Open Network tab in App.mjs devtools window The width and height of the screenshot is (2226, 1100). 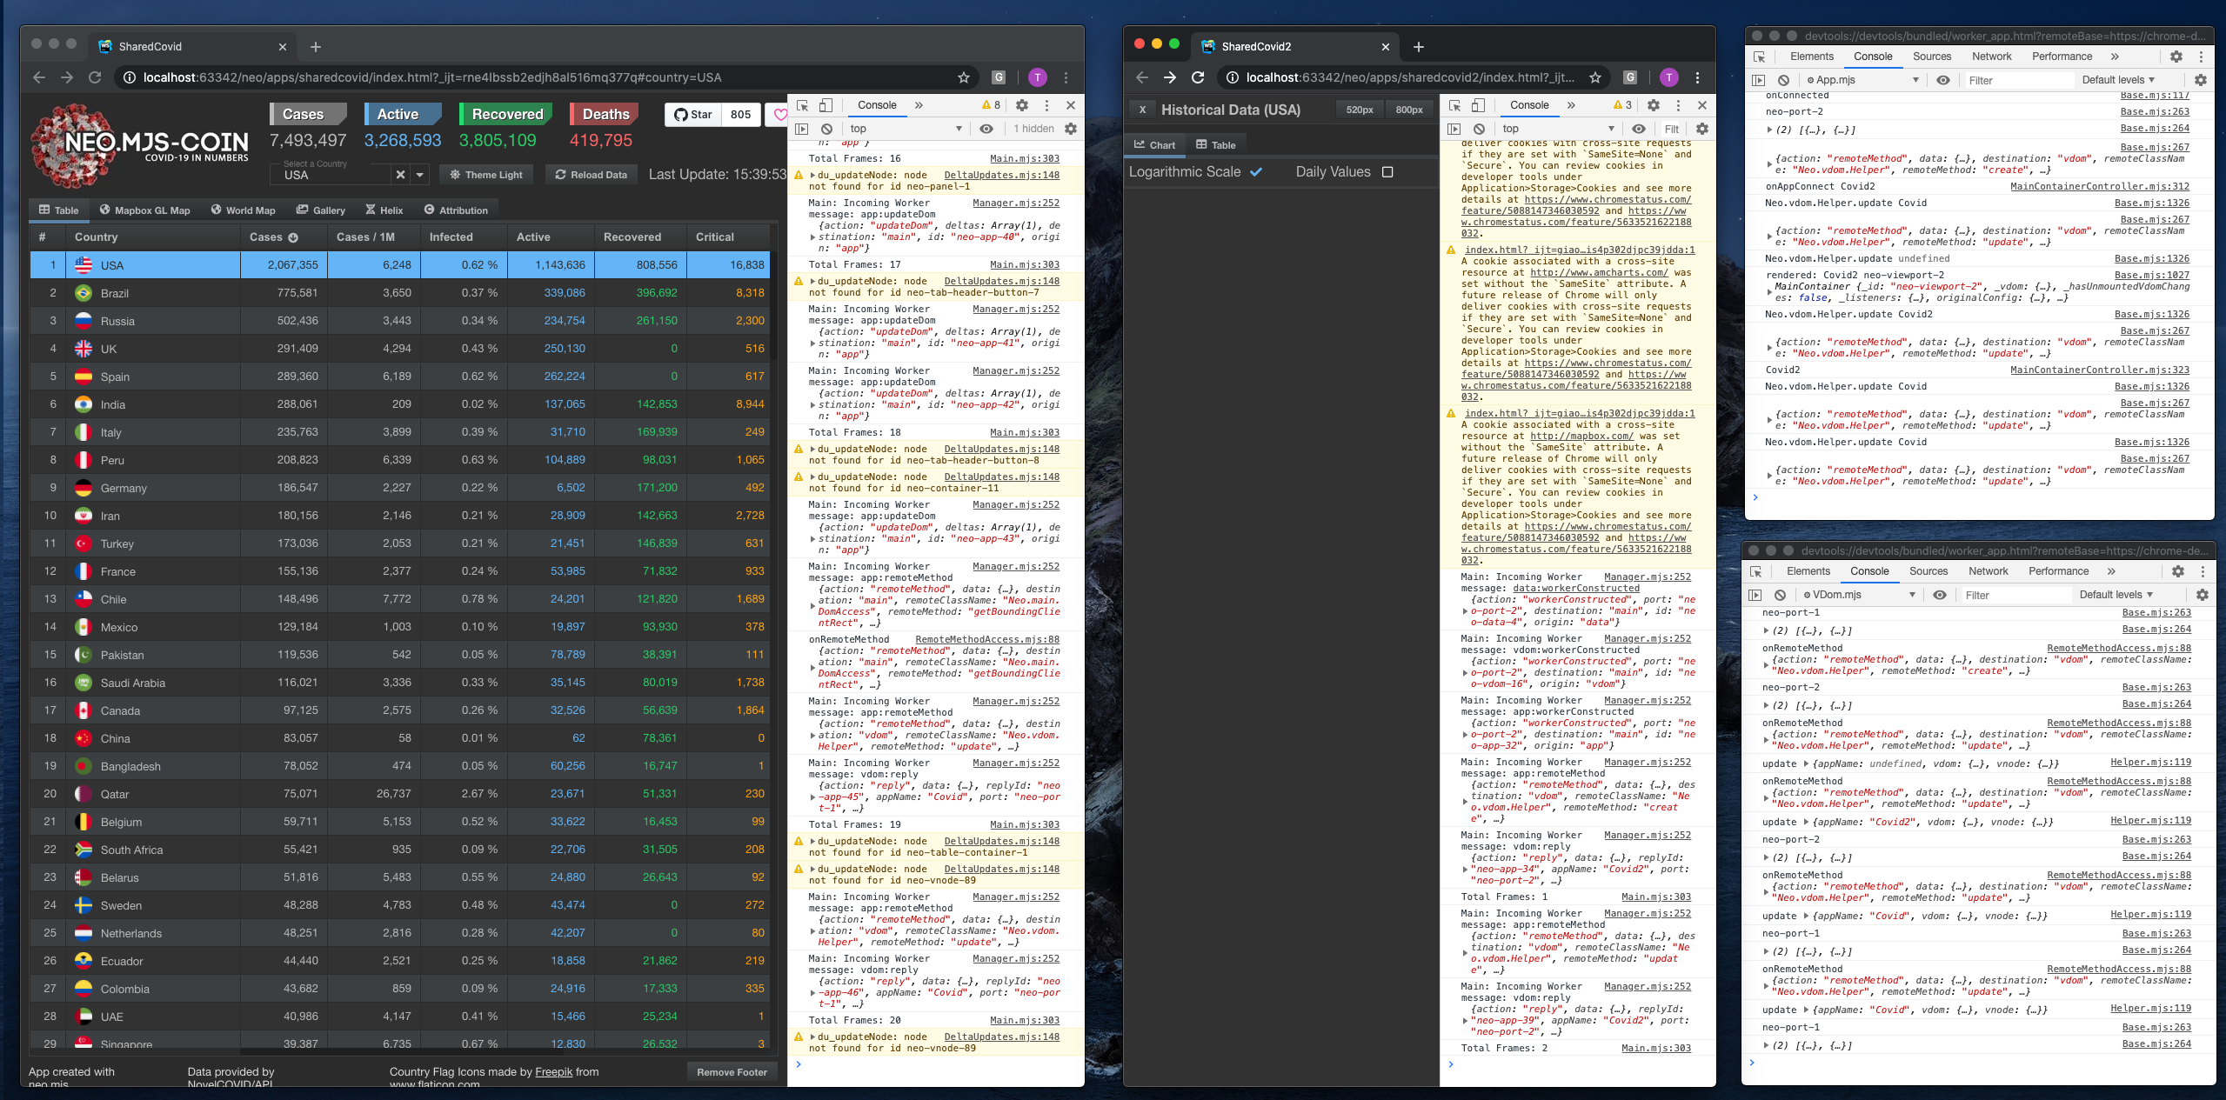click(1991, 57)
